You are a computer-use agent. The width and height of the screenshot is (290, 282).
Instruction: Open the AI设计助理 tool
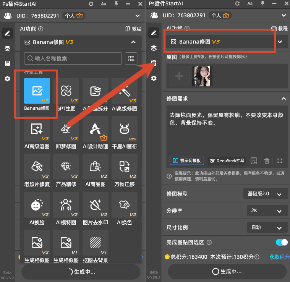click(95, 129)
